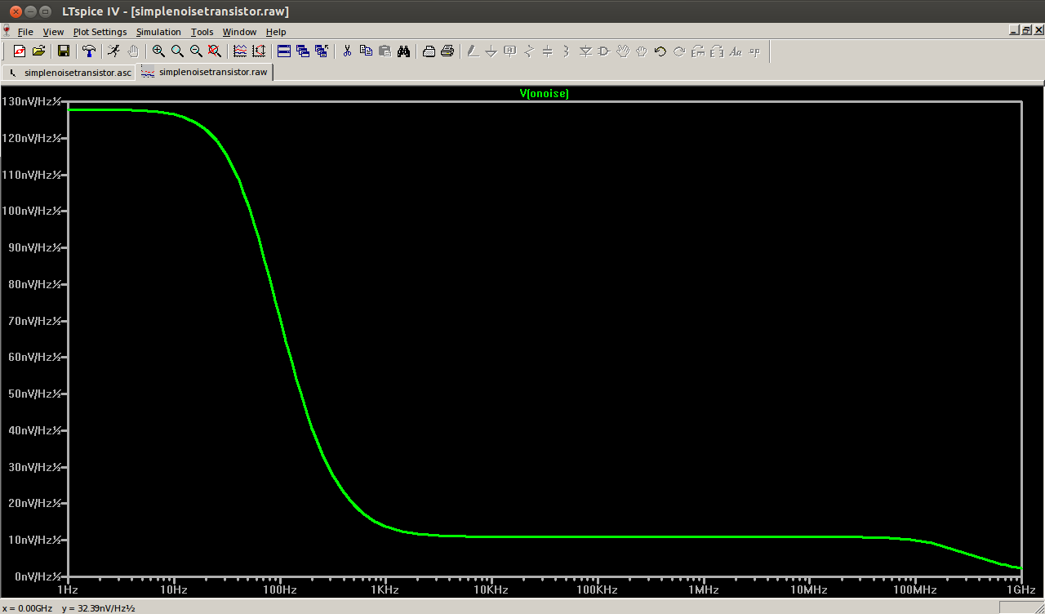Place a net Label
Screen dimensions: 1045x614
(509, 51)
